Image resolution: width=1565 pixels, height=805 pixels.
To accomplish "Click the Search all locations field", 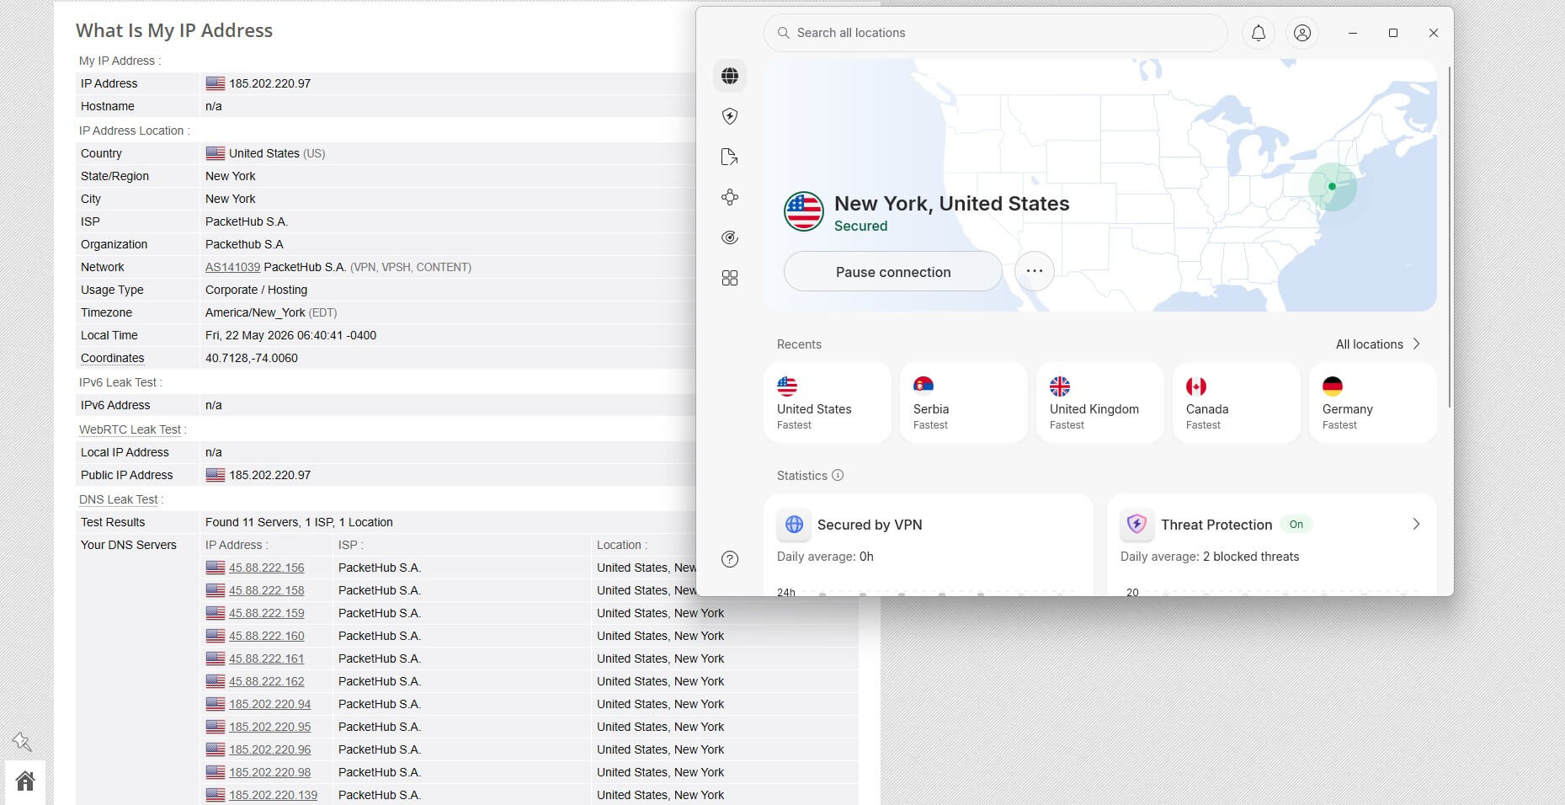I will tap(996, 33).
